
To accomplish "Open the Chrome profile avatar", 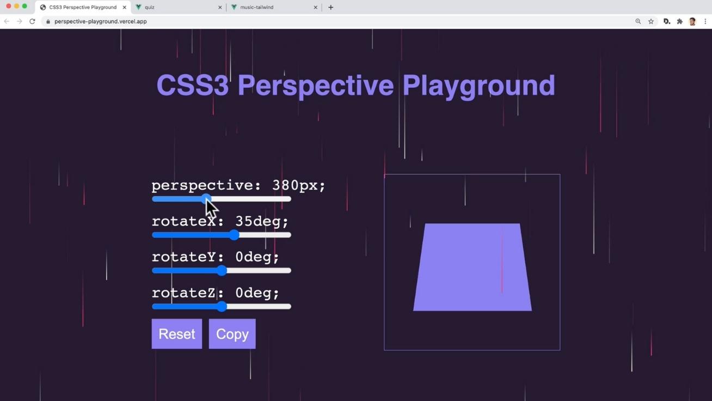I will pyautogui.click(x=692, y=21).
